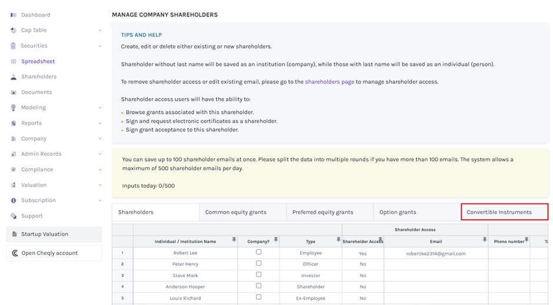Click the Shareholders person icon
Viewport: 553px width, 305px height.
[14, 77]
